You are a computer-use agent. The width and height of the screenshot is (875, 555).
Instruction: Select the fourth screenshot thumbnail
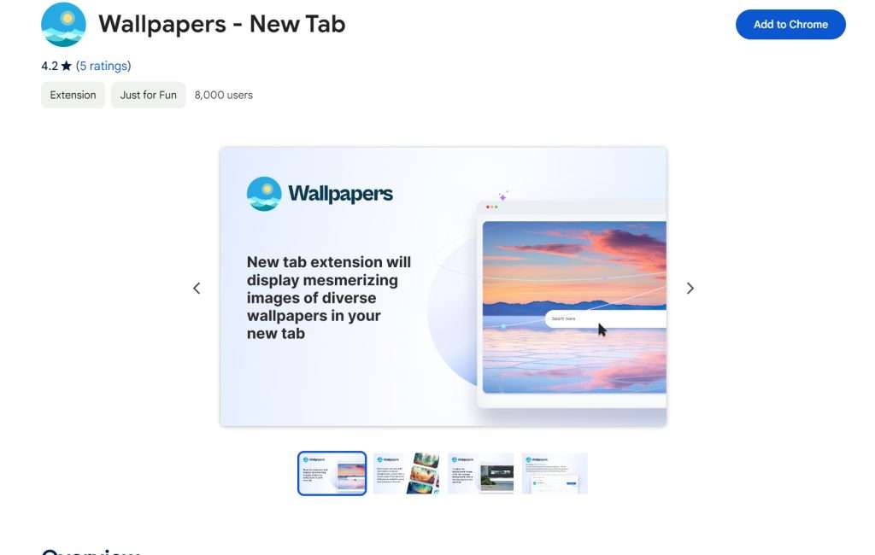555,473
